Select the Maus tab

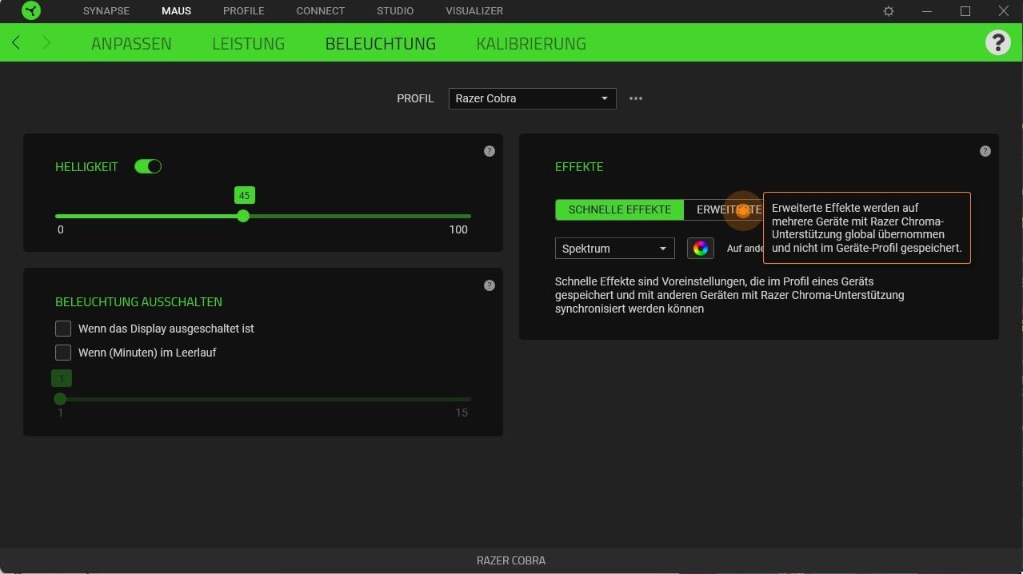(176, 11)
